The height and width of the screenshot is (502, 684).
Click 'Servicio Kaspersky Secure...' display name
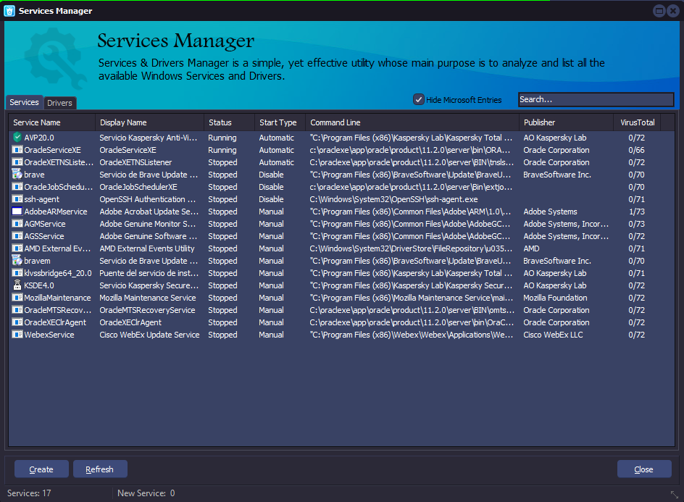[149, 285]
